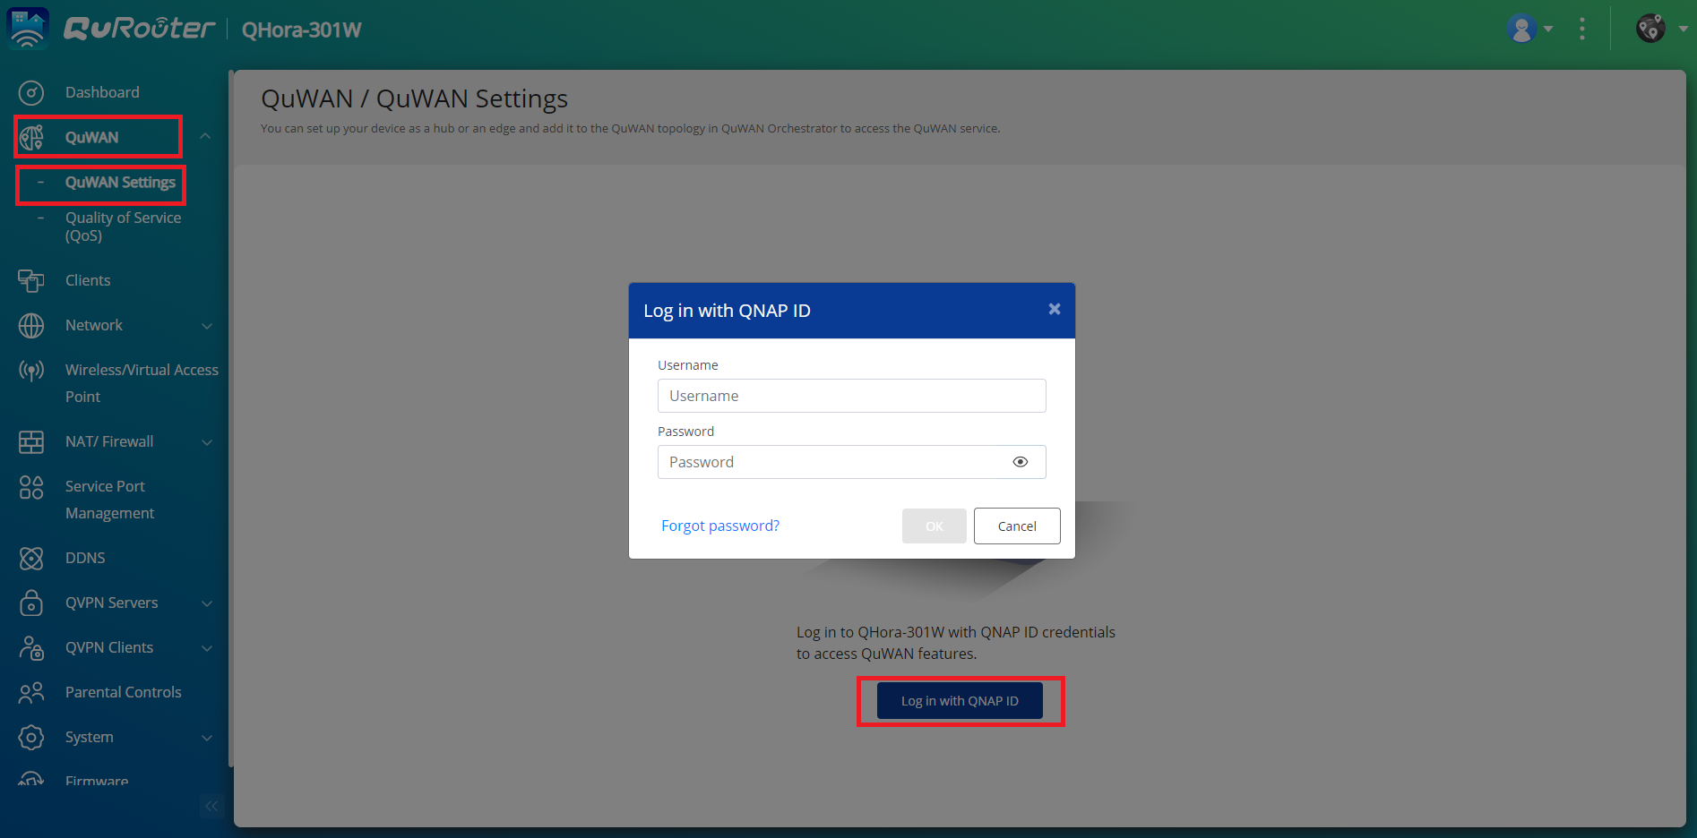
Task: Click the QuWAN / QuWAN Settings heading
Action: [414, 98]
